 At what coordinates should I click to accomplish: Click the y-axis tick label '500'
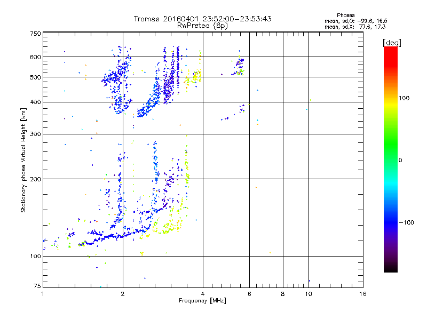(35, 77)
